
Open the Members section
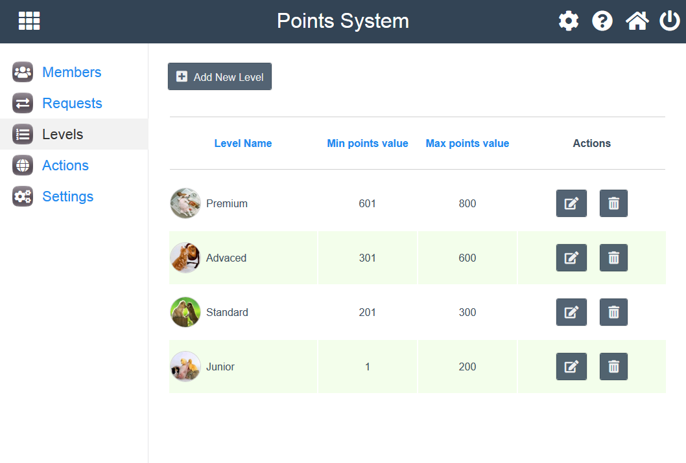click(x=71, y=72)
